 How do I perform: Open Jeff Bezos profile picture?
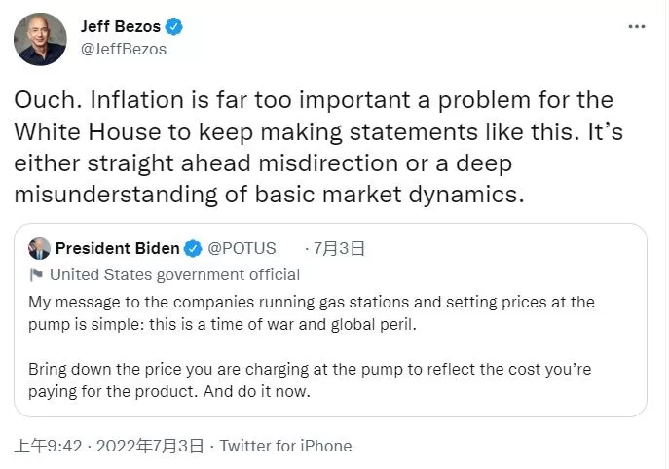pyautogui.click(x=40, y=39)
